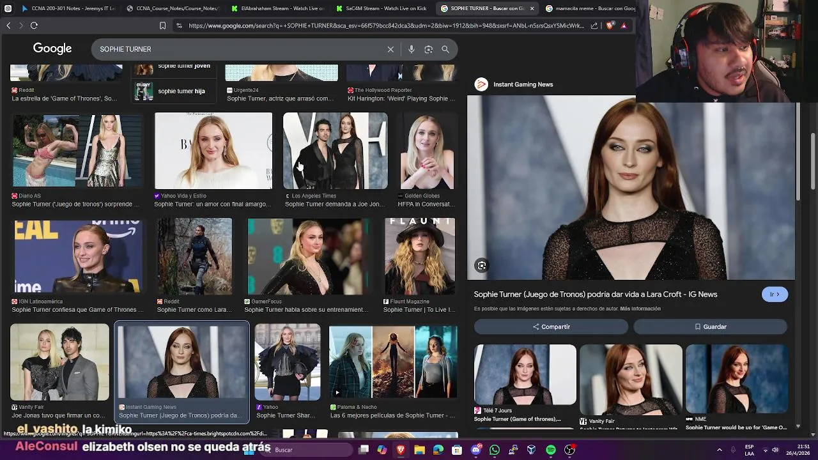Open the Brave Shields lion icon
The width and height of the screenshot is (818, 460).
(610, 26)
